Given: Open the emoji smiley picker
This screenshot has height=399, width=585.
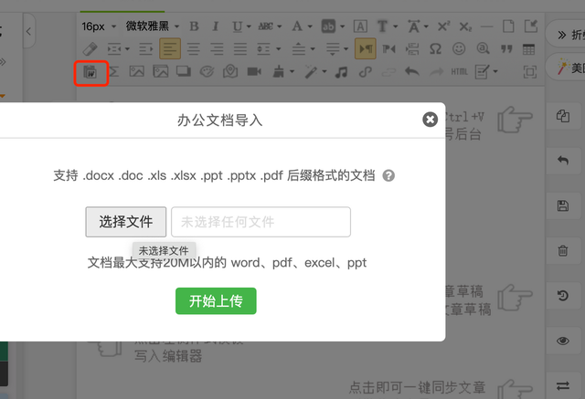Looking at the screenshot, I should [x=459, y=48].
